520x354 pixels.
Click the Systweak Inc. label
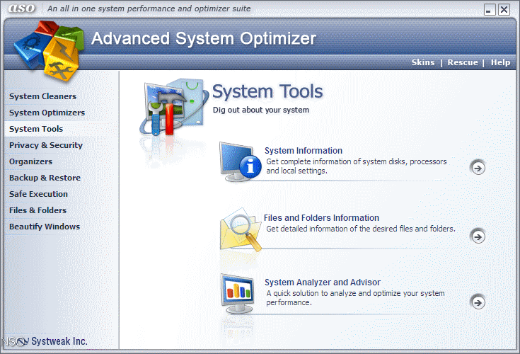coord(59,341)
